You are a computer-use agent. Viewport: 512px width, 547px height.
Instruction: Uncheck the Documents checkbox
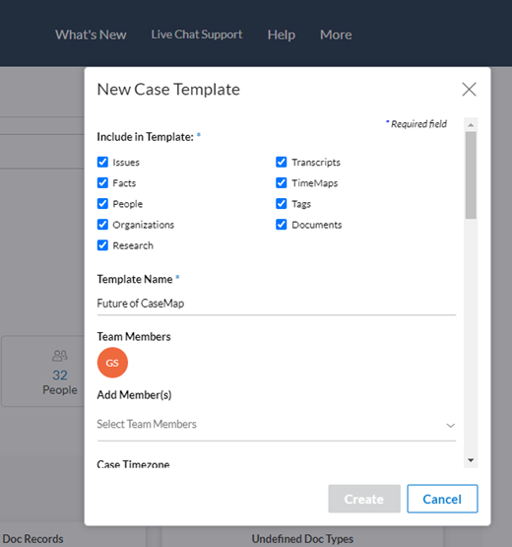coord(282,225)
